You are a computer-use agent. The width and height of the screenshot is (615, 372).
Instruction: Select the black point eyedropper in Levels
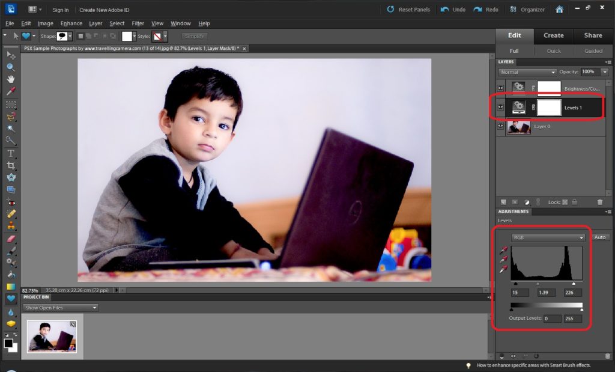[503, 251]
